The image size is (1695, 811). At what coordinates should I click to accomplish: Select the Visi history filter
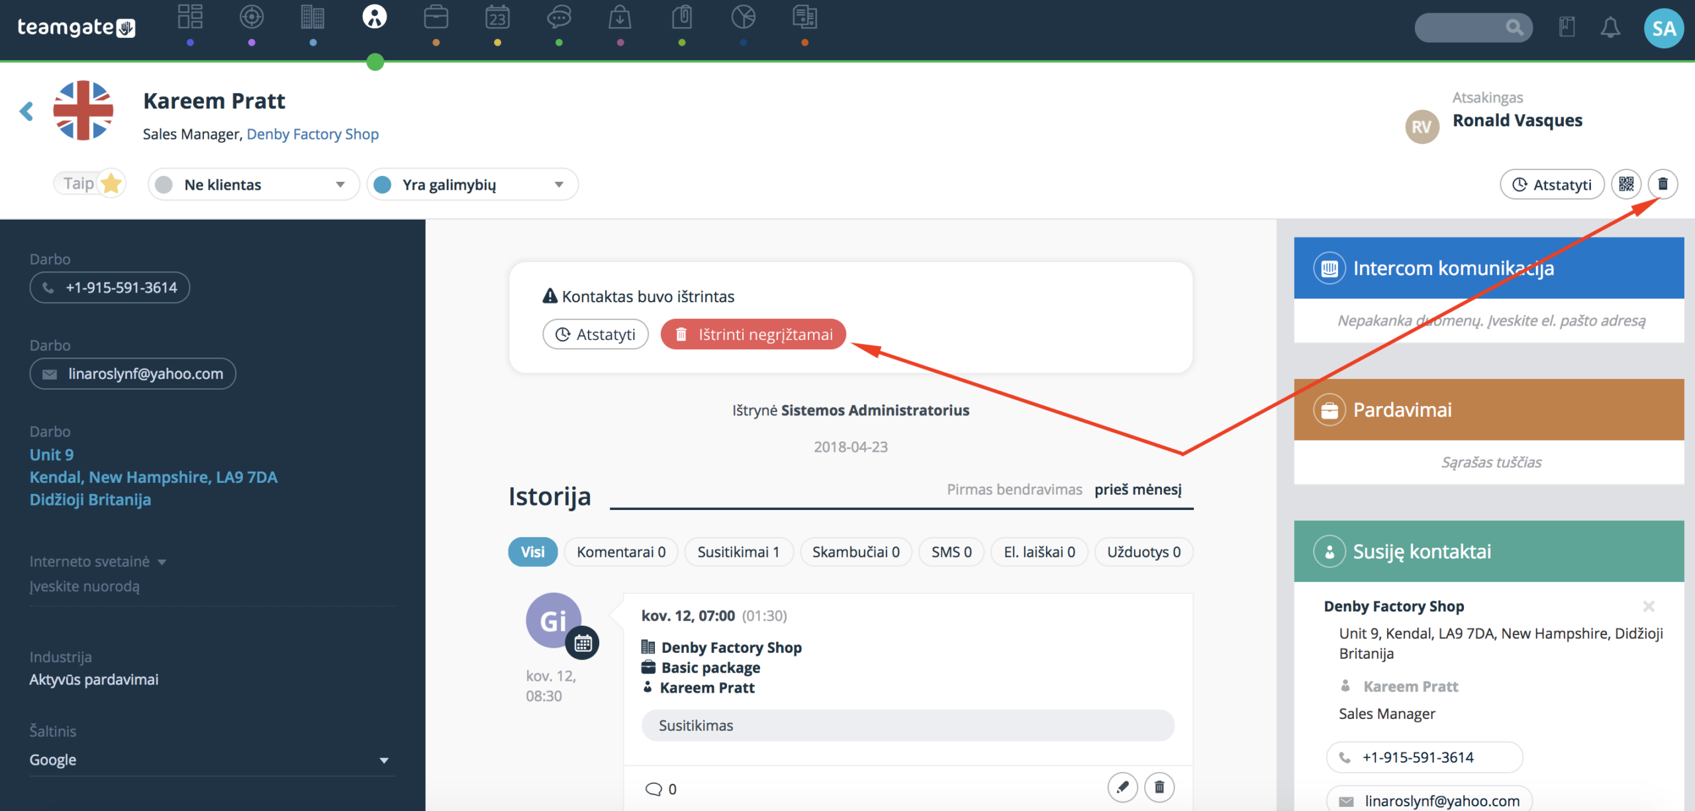(x=532, y=552)
